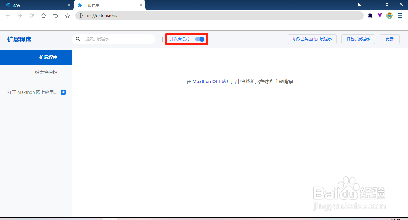Bookmark page with the star icon

tap(68, 16)
